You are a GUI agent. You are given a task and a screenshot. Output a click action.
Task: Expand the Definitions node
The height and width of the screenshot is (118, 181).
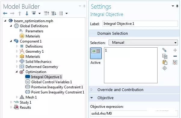17,46
